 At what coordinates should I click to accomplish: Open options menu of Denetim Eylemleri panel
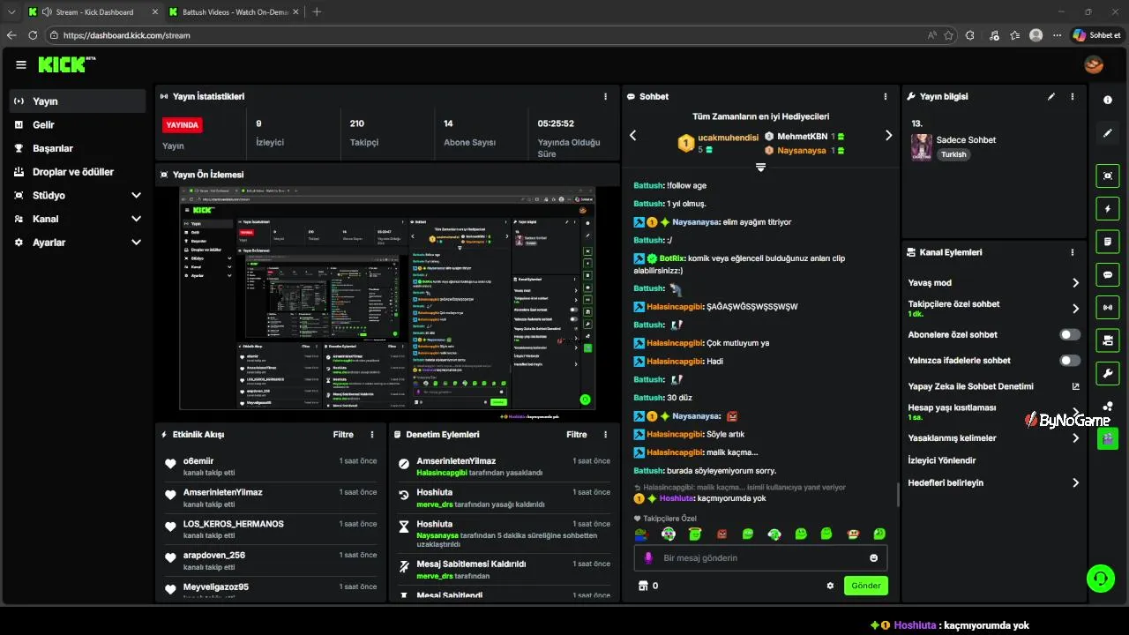605,435
